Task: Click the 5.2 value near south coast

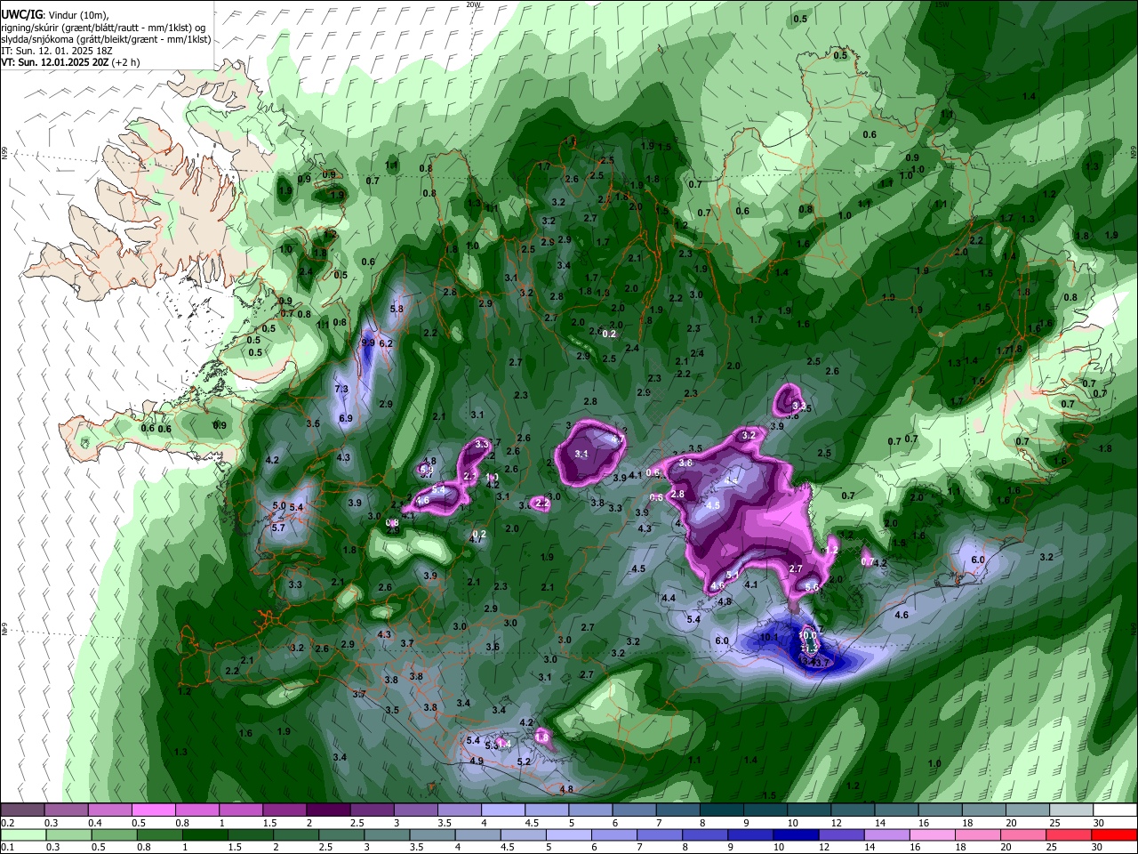Action: coord(524,761)
